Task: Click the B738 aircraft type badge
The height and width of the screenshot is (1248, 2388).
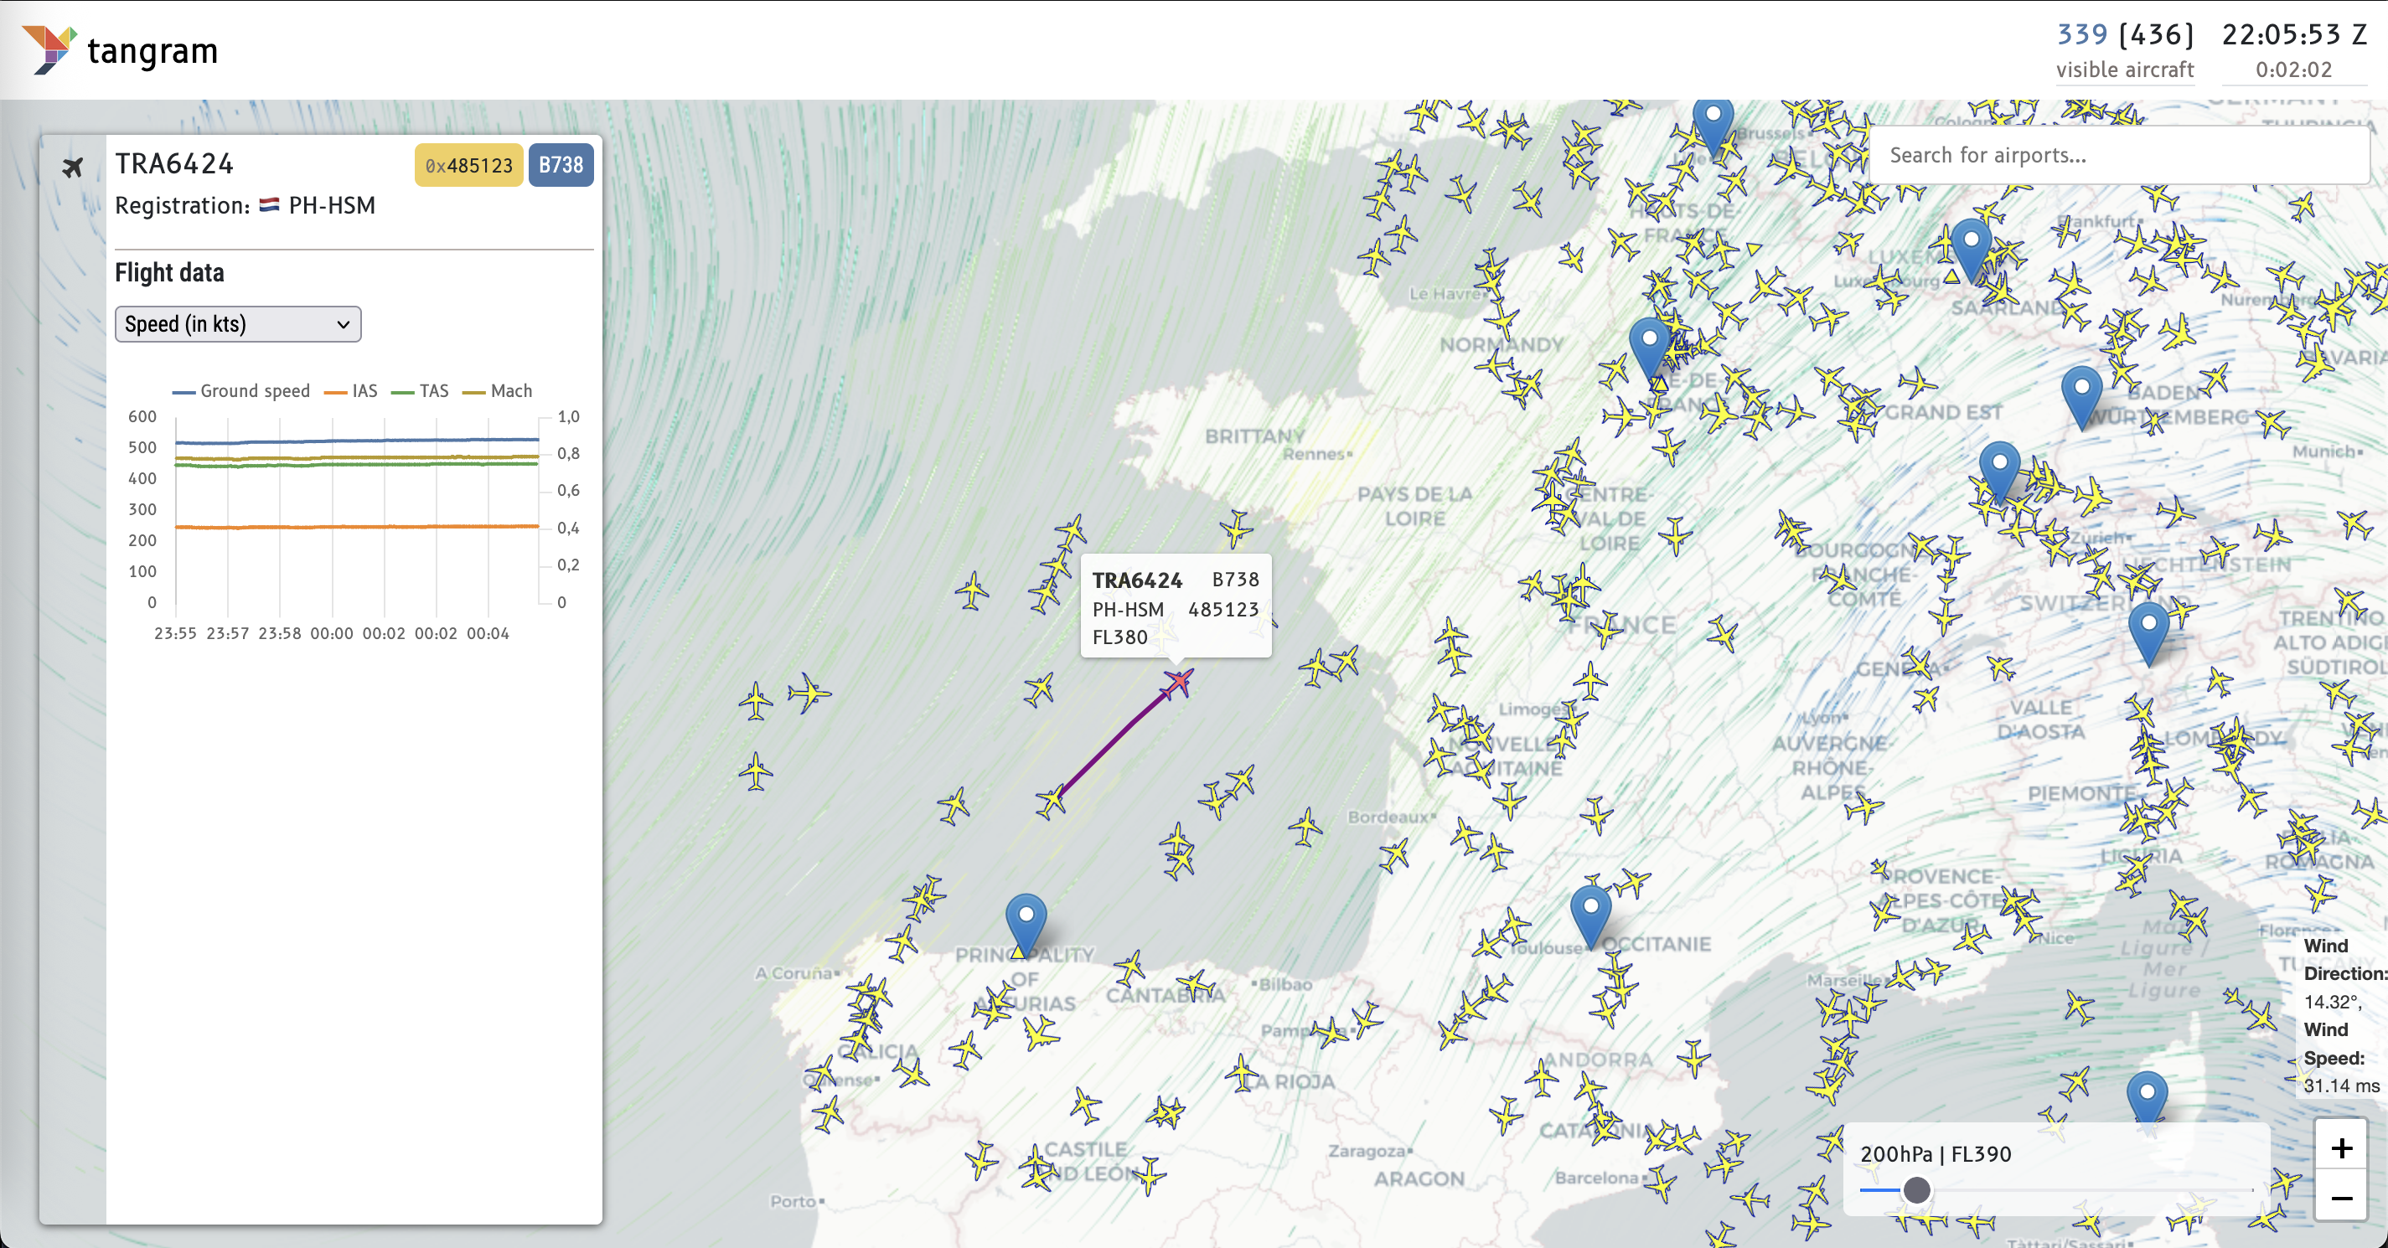Action: pyautogui.click(x=560, y=166)
